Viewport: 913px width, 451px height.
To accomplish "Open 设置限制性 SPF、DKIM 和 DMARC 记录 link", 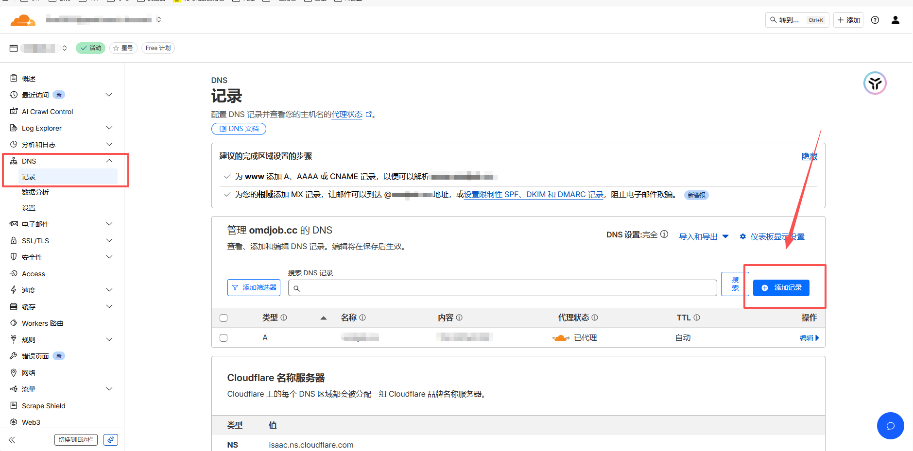I will (534, 195).
